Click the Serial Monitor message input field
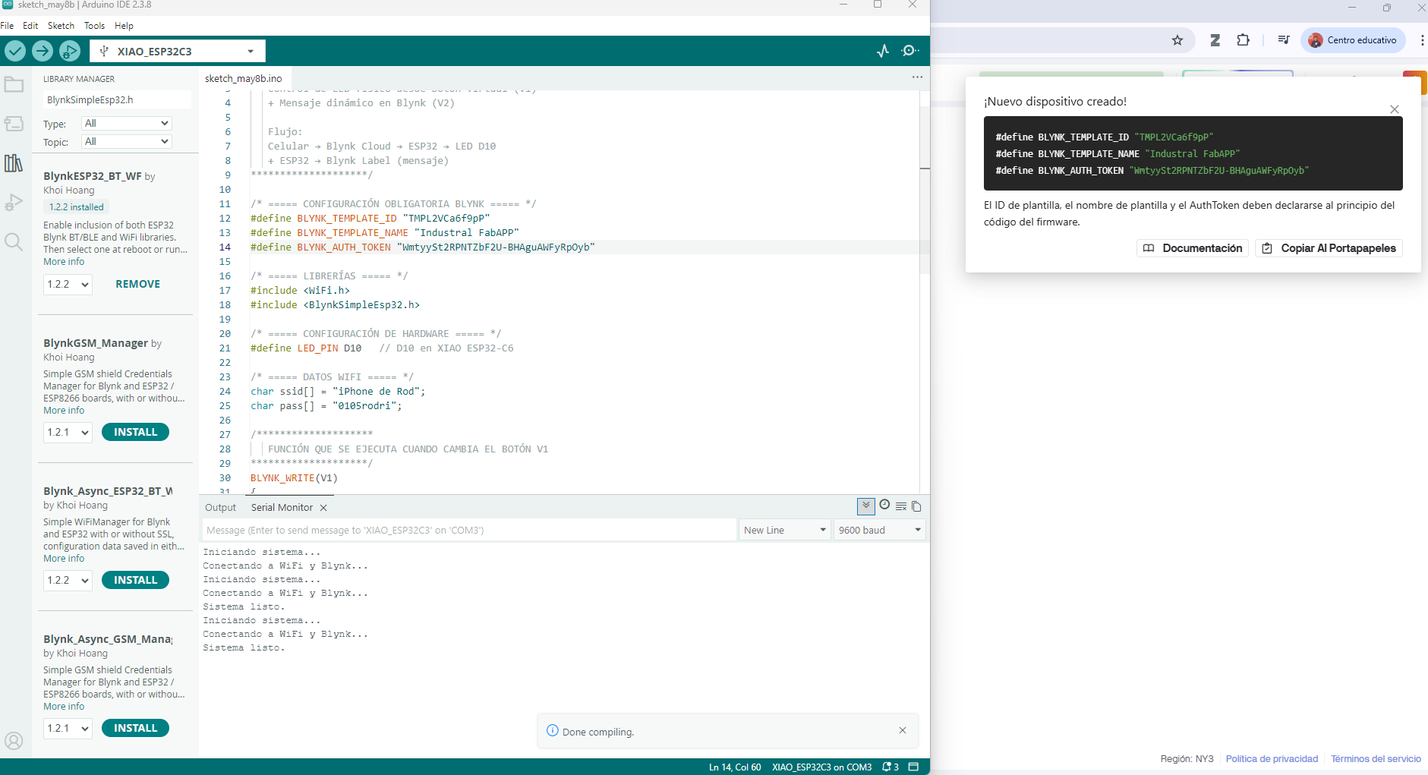This screenshot has width=1428, height=775. pos(469,530)
